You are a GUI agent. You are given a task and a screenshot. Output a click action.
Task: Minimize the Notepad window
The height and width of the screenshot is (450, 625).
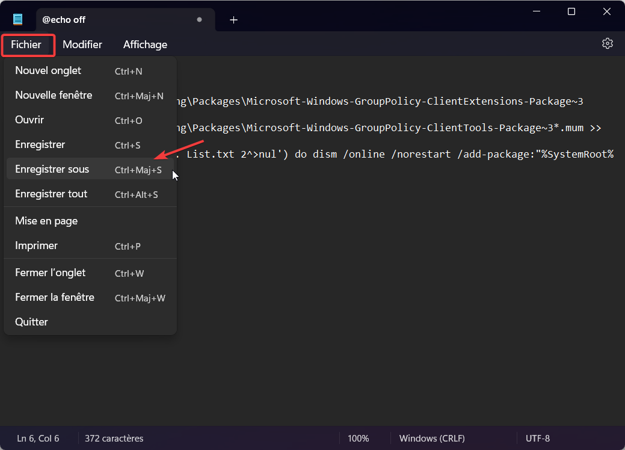coord(537,11)
